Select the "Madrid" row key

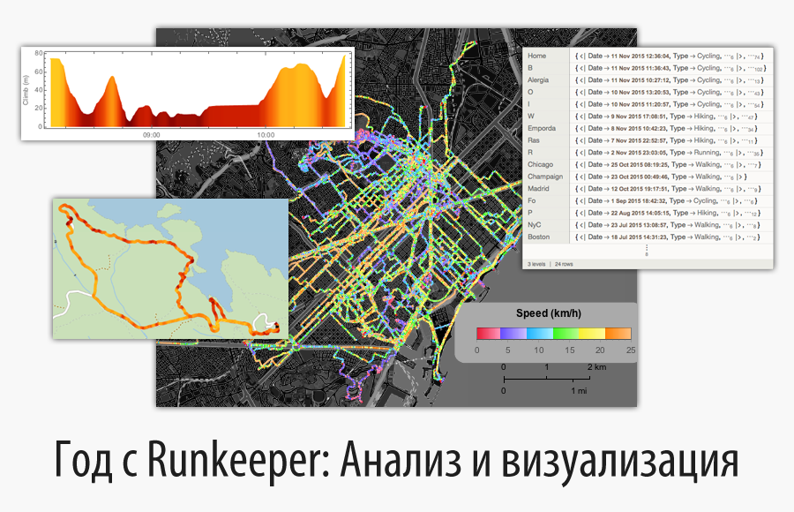tap(538, 189)
